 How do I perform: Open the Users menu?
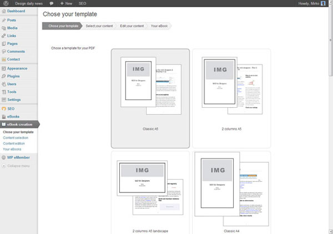coord(12,84)
